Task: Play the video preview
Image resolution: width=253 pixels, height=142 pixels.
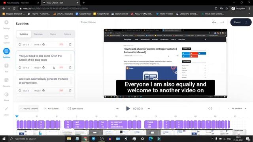Action: click(x=128, y=108)
